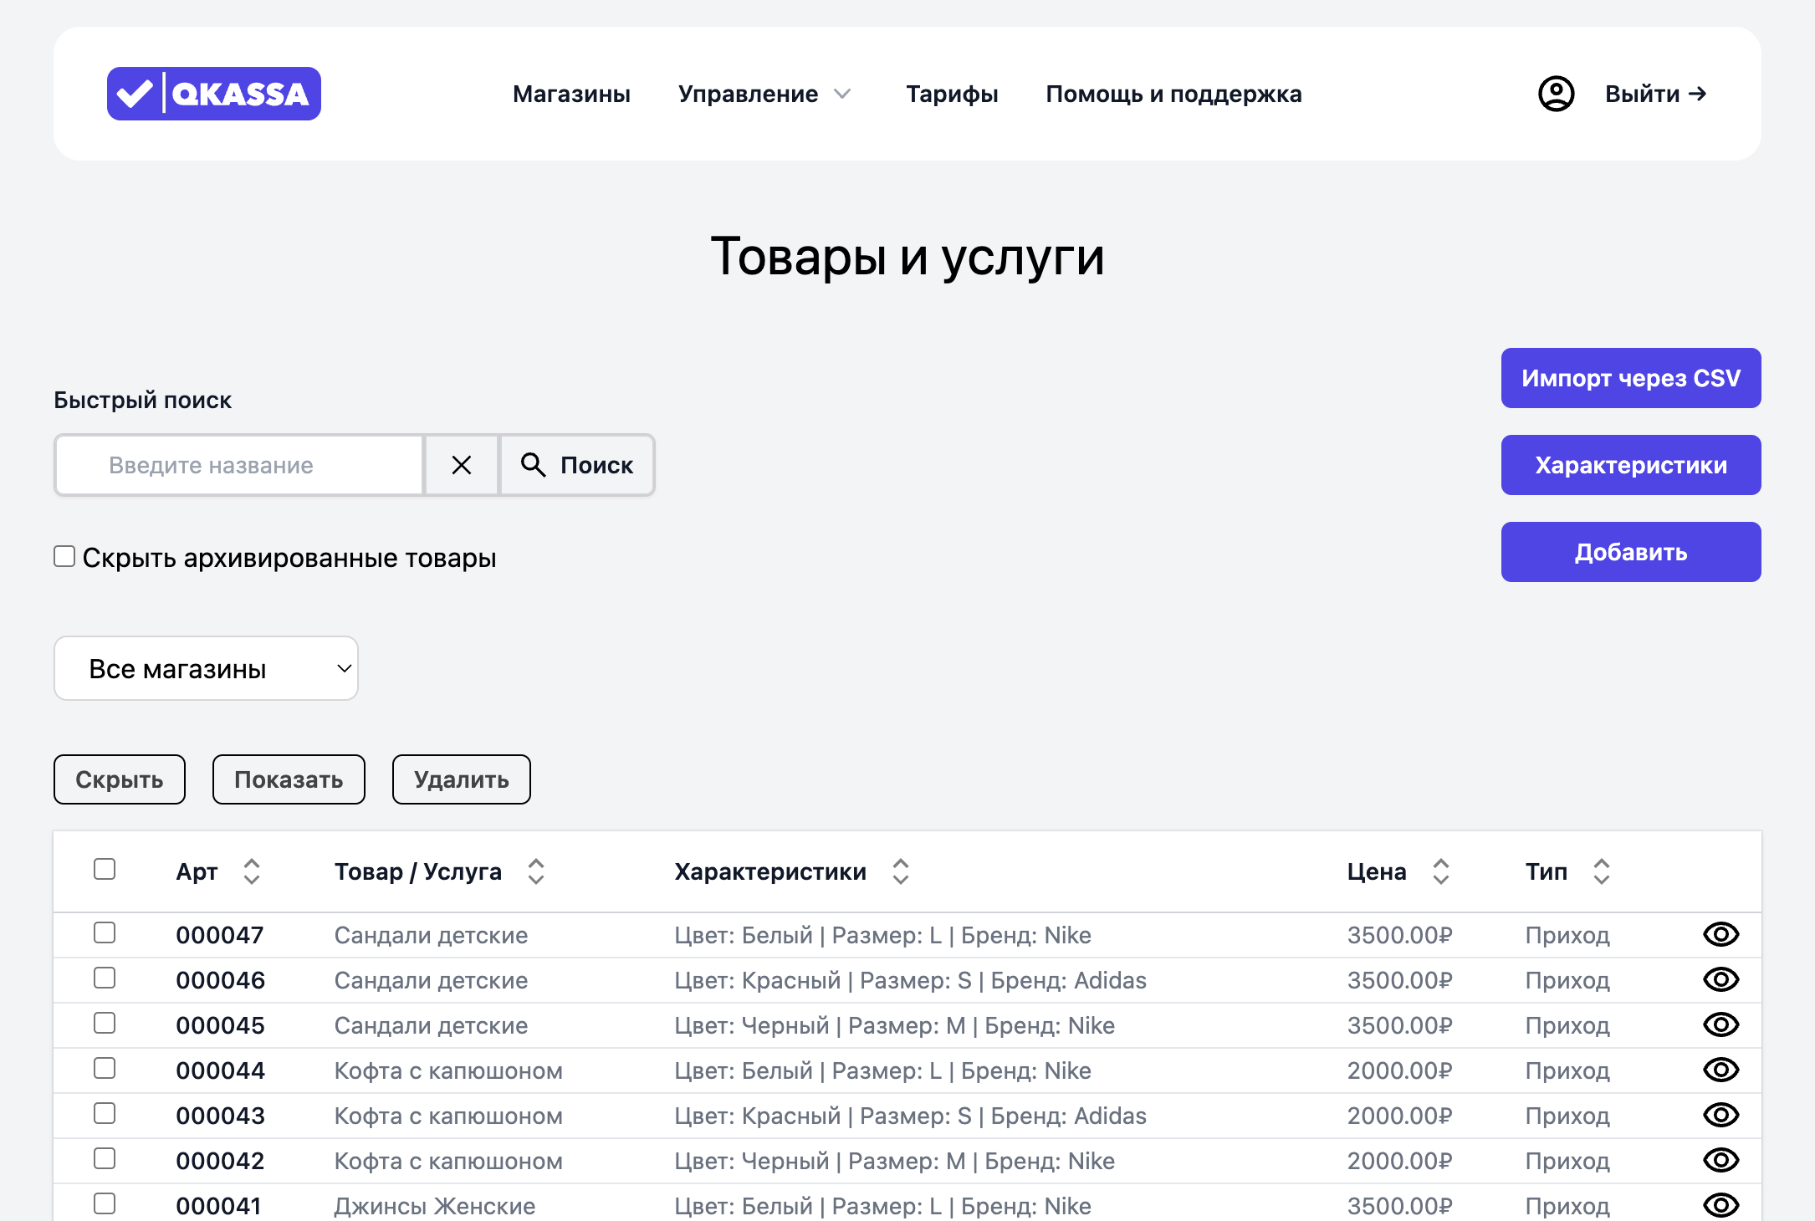The height and width of the screenshot is (1221, 1815).
Task: Sort by Арт column arrows
Action: click(252, 871)
